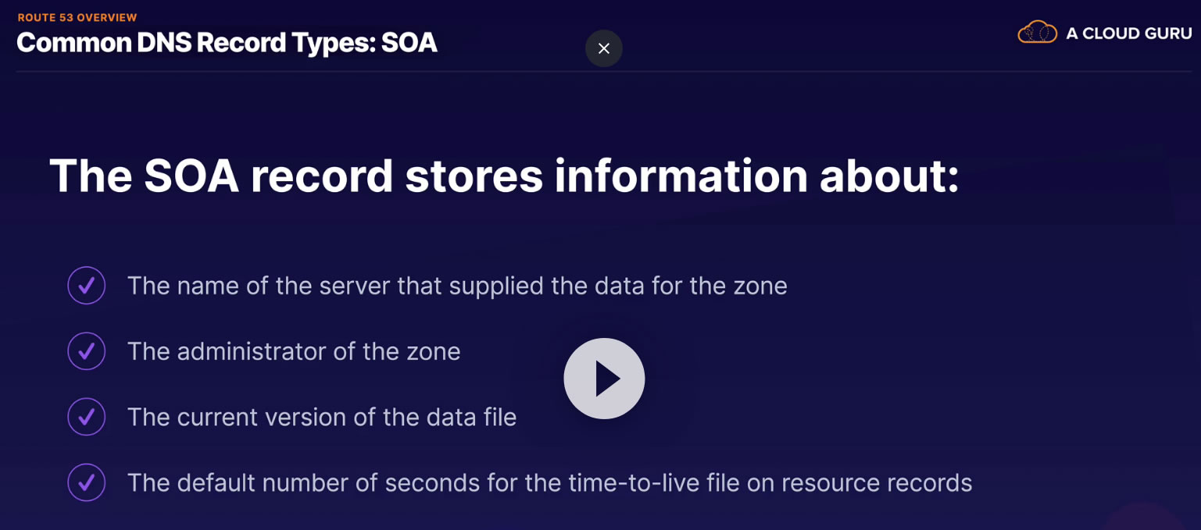The height and width of the screenshot is (530, 1201).
Task: Click the checkmark icon beside the current version bullet
Action: tap(87, 417)
